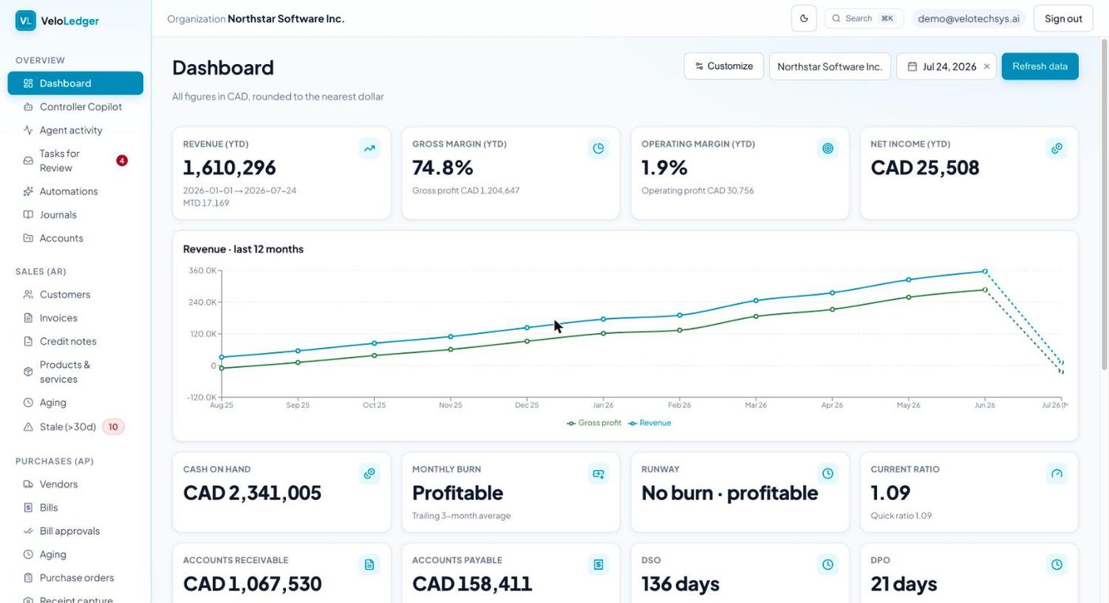The height and width of the screenshot is (603, 1109).
Task: Click the VeloLedger VL logo icon
Action: [x=25, y=21]
